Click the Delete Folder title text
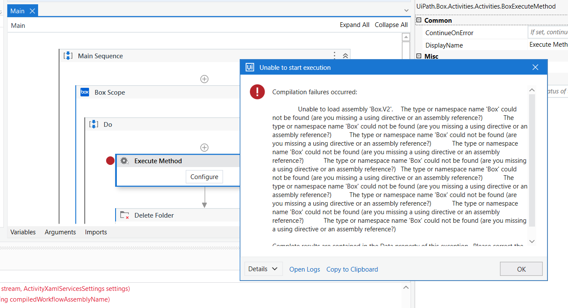Screen dimensions: 568x308 [154, 215]
